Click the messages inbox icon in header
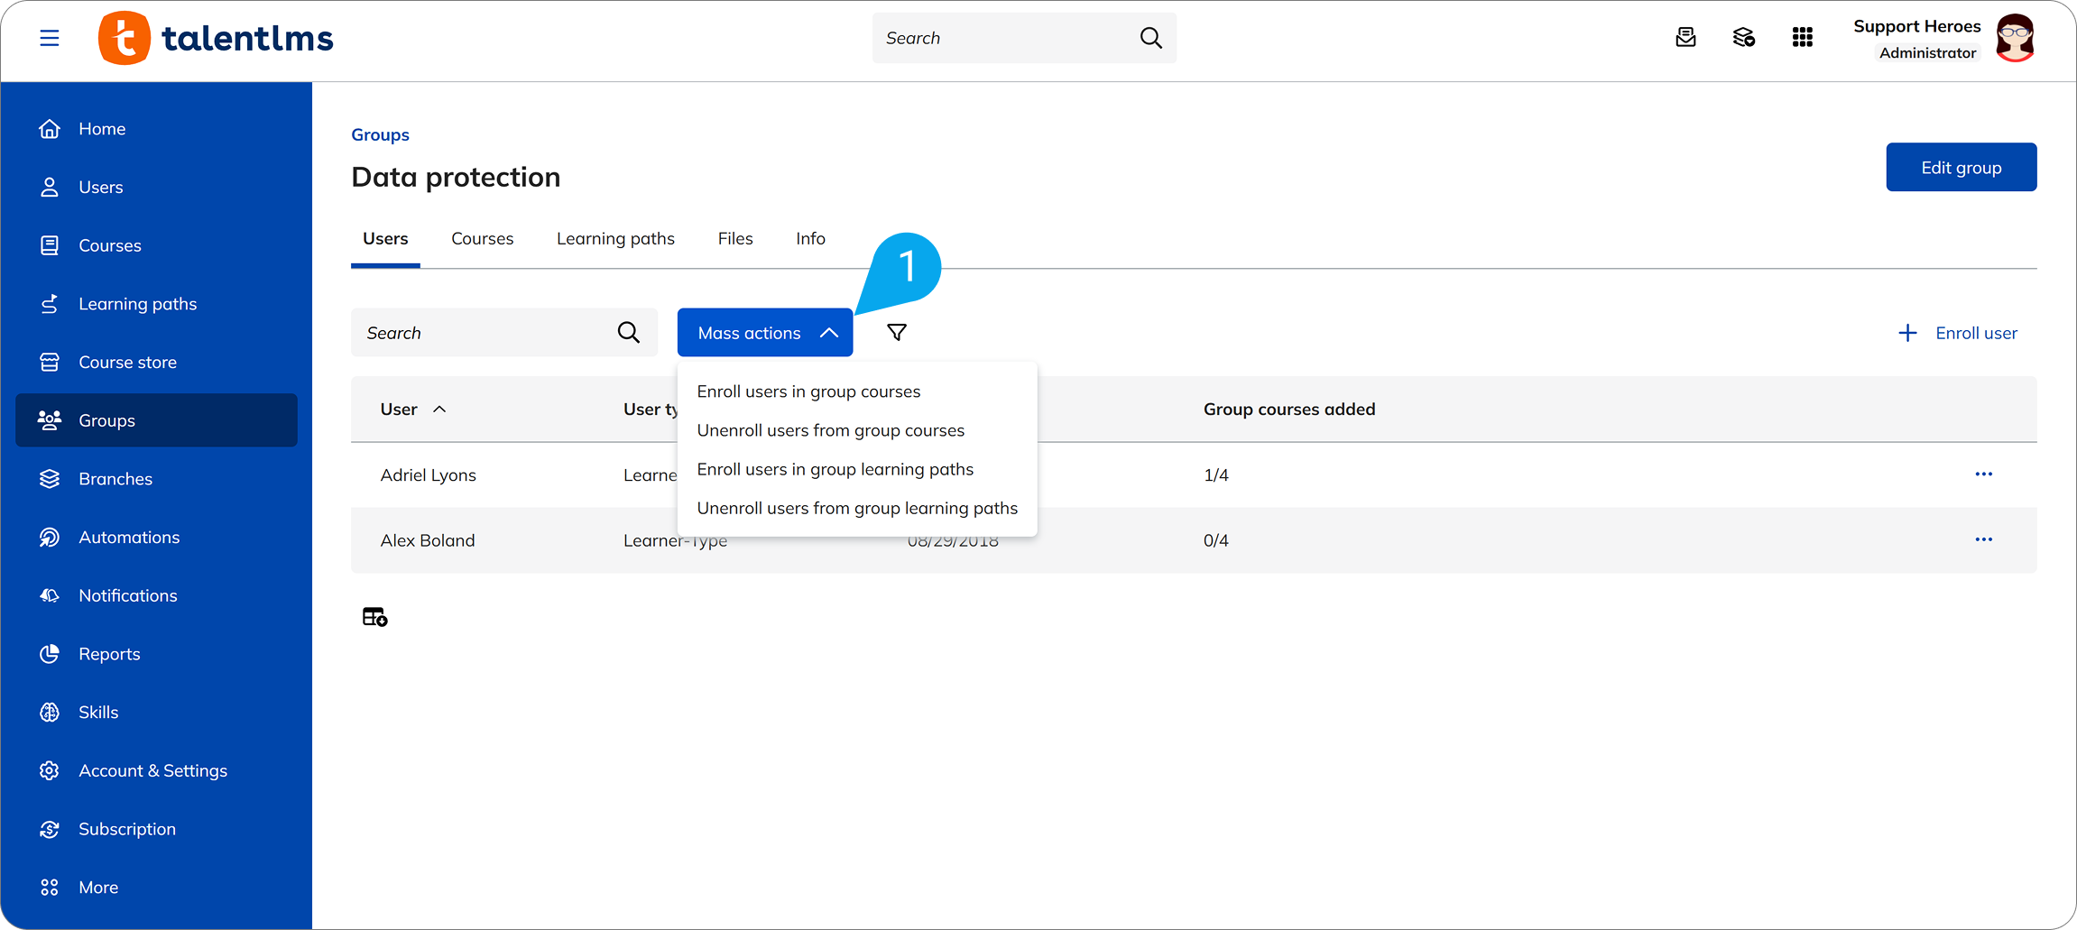The height and width of the screenshot is (930, 2077). click(1685, 37)
